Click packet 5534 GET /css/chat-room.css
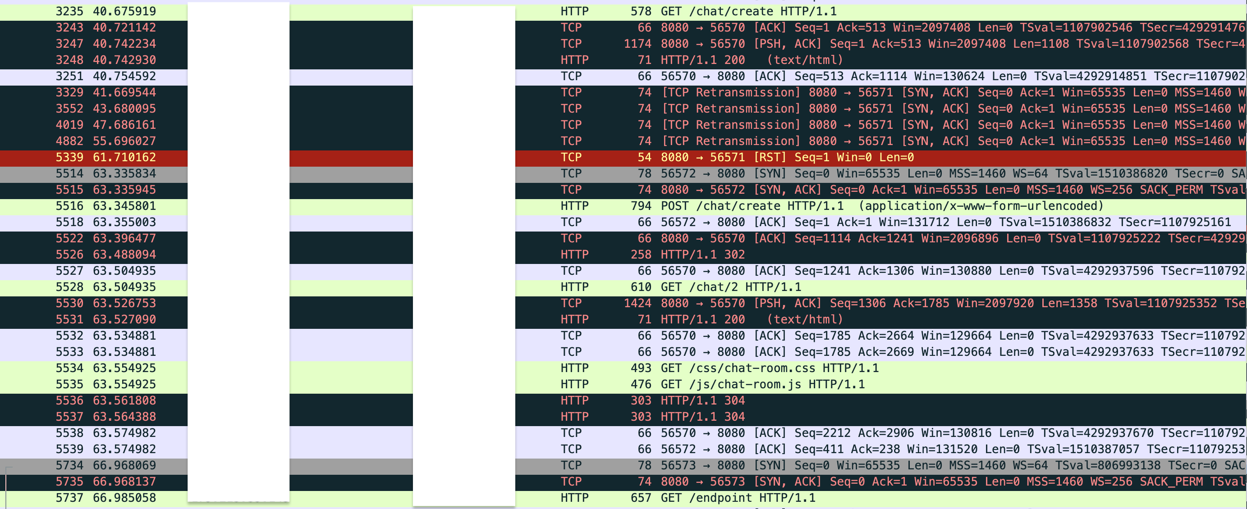1247x509 pixels. point(769,368)
